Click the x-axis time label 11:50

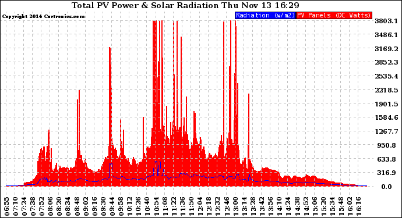pyautogui.click(x=192, y=207)
